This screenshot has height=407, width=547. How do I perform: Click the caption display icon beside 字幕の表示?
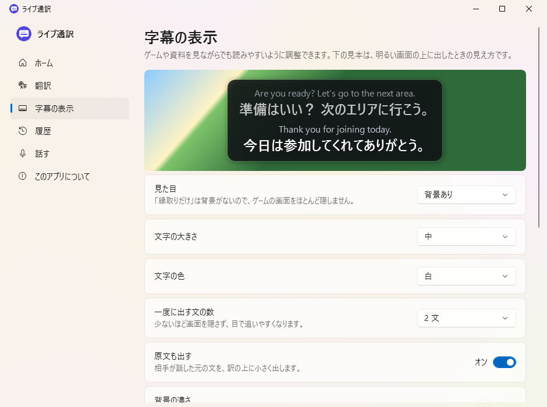click(x=23, y=108)
